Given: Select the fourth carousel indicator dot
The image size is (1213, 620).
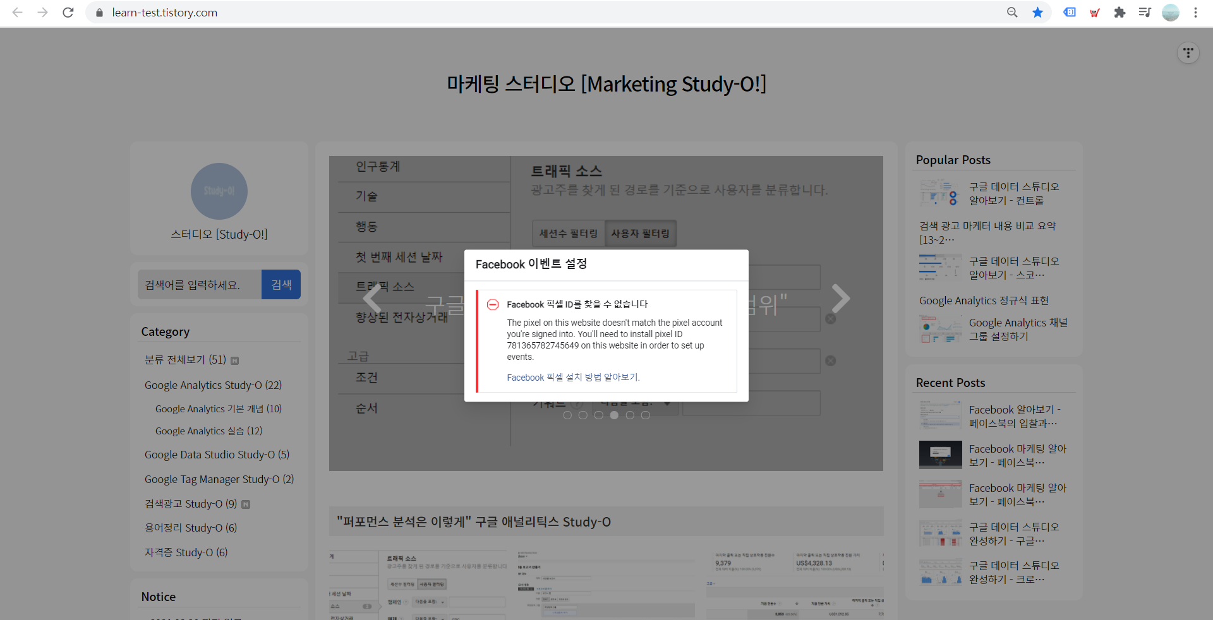Looking at the screenshot, I should click(614, 415).
